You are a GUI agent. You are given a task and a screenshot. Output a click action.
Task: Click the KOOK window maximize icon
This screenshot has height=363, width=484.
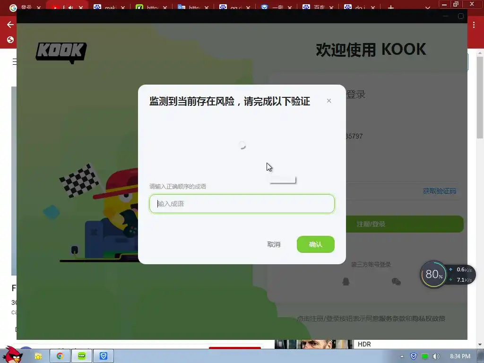click(x=460, y=16)
